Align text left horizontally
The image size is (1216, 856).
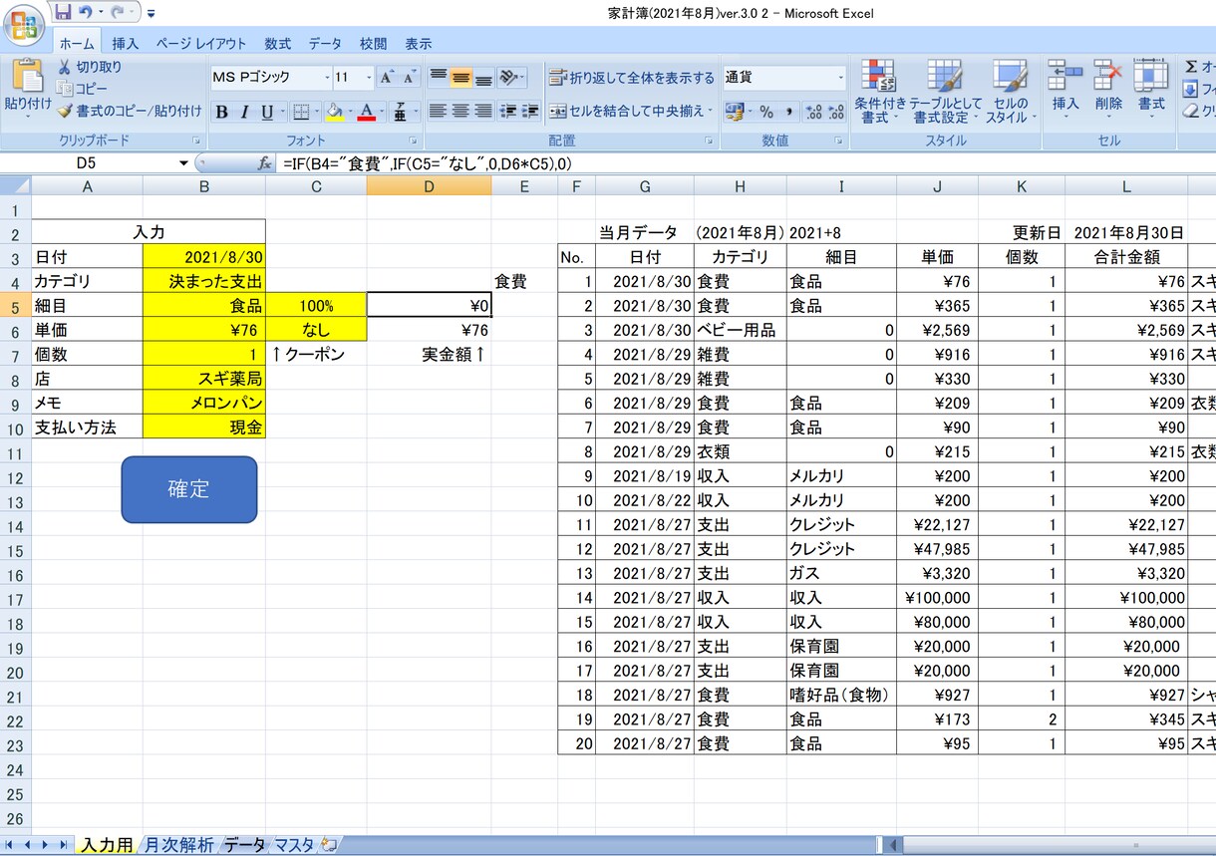439,112
